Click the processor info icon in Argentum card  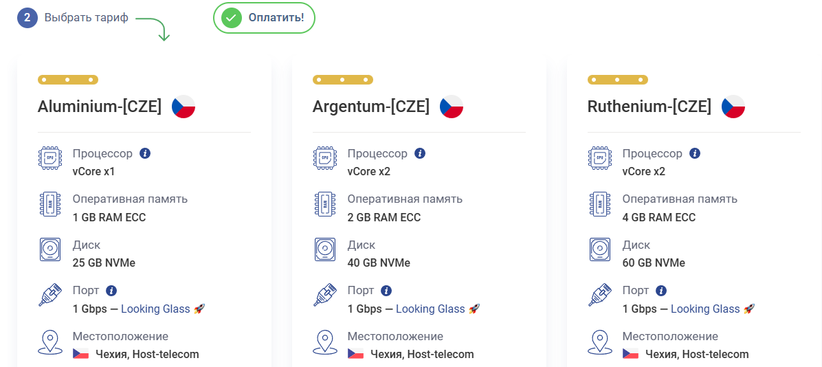[x=420, y=153]
